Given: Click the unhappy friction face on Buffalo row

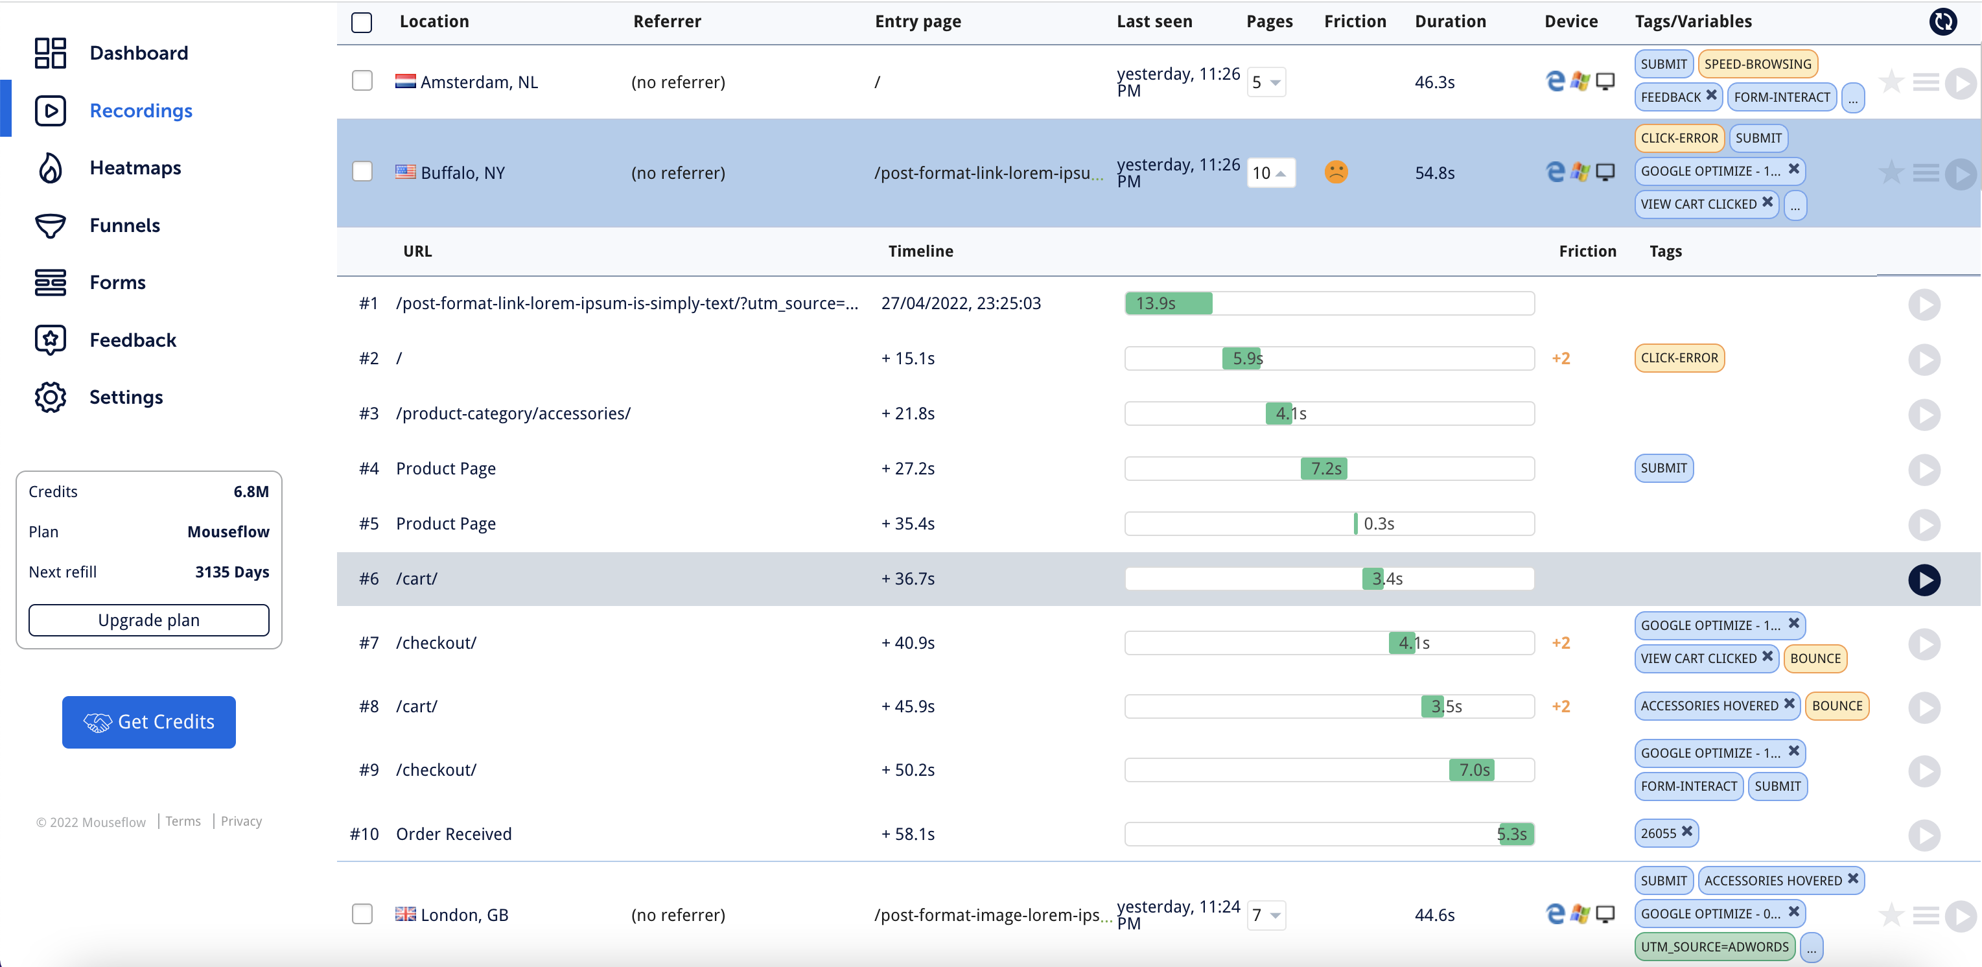Looking at the screenshot, I should tap(1336, 172).
